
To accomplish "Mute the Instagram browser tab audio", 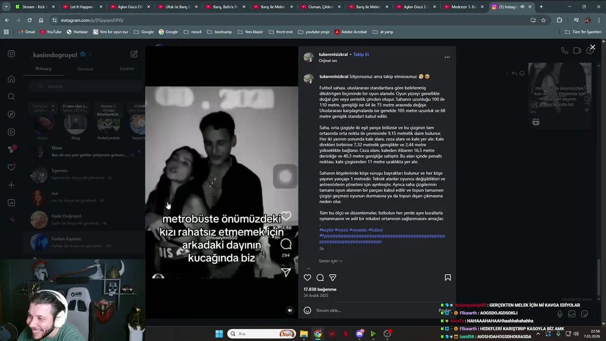I will click(522, 7).
